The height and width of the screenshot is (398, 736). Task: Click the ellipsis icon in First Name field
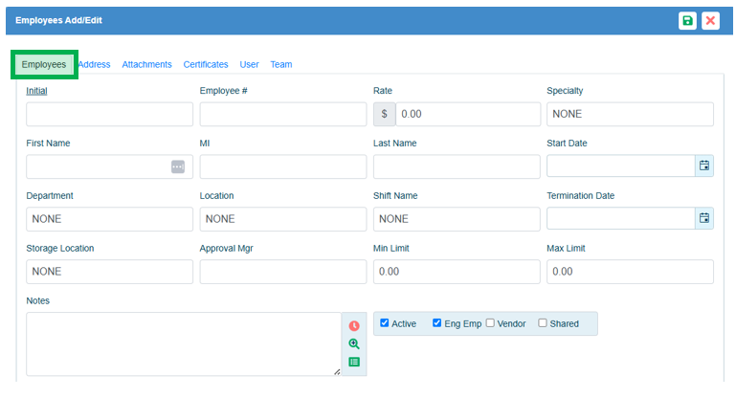(x=178, y=166)
